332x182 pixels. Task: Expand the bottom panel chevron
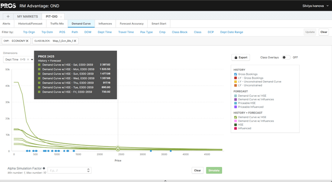point(166,180)
